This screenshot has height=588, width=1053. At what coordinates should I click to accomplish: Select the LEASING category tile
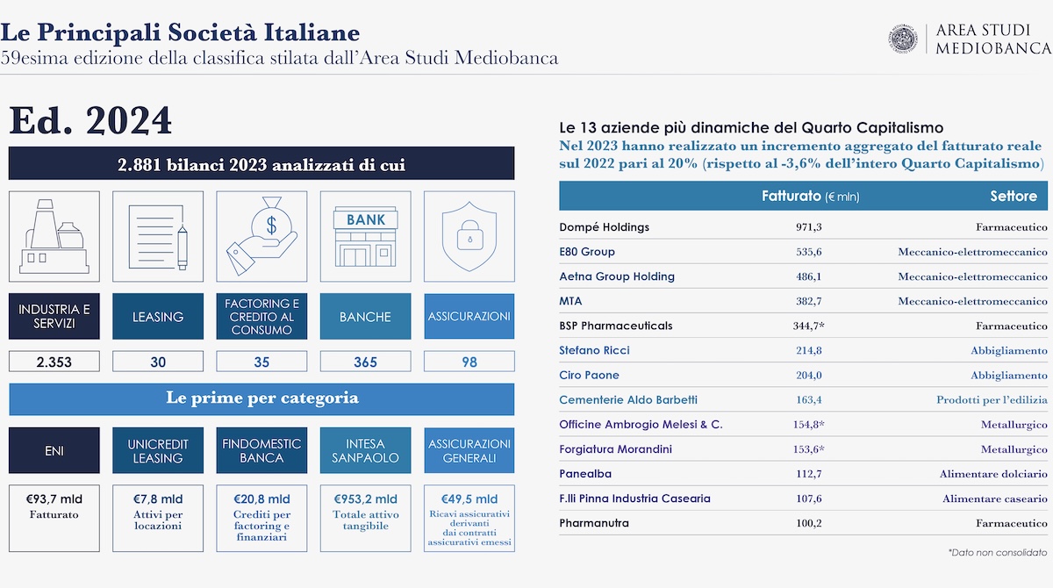coord(158,317)
